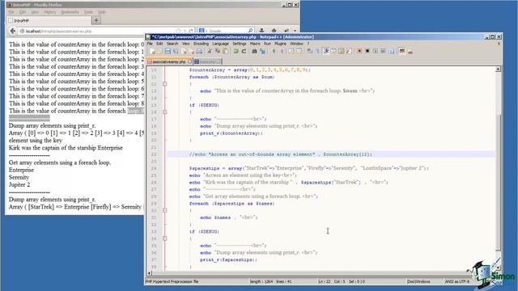Select the IntroPHP tab in Firefox
The image size is (518, 291).
pyautogui.click(x=49, y=20)
